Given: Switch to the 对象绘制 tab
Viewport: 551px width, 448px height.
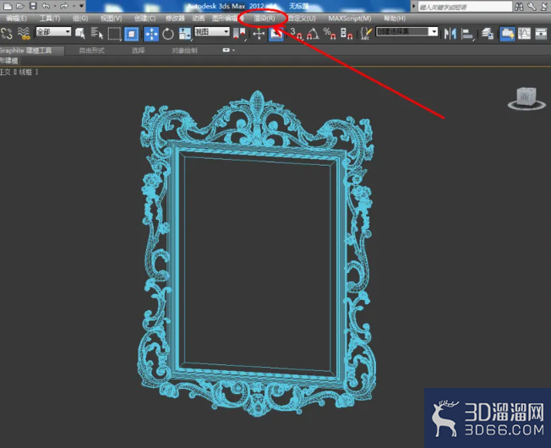Looking at the screenshot, I should [x=184, y=51].
